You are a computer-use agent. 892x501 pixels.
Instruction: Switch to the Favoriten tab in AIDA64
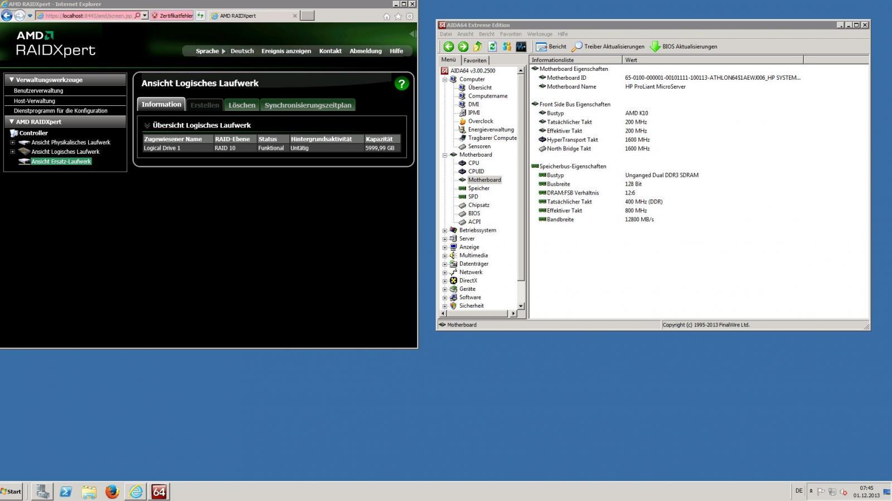(x=475, y=60)
